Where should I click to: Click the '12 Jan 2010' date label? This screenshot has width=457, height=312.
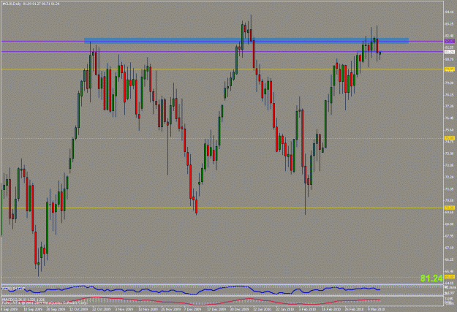[x=262, y=309]
